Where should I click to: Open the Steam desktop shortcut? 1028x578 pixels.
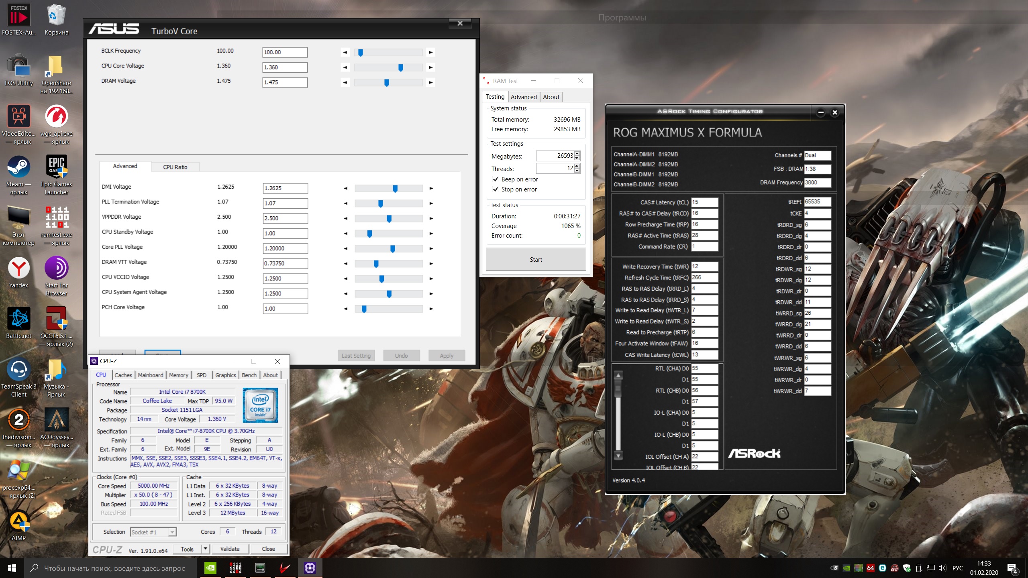click(x=18, y=169)
